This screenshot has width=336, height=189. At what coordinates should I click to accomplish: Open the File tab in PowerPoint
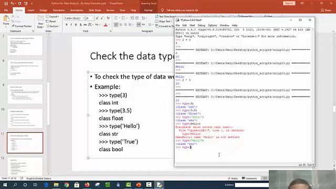[6, 10]
